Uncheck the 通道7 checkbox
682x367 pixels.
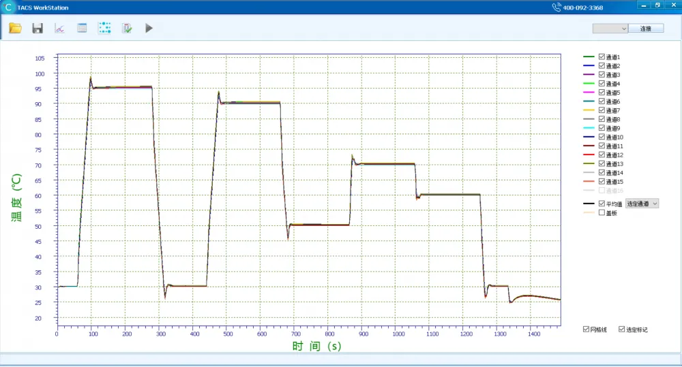point(602,110)
